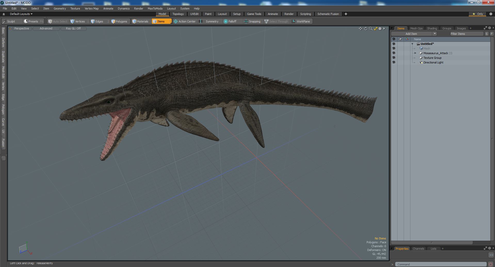Open the Action Center tool
The image size is (495, 267).
[x=184, y=21]
